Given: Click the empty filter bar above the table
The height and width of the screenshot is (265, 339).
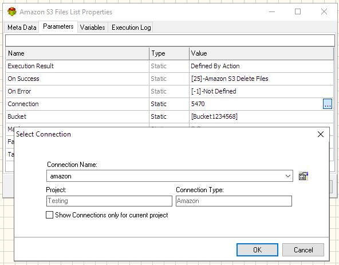Looking at the screenshot, I should tap(170, 41).
